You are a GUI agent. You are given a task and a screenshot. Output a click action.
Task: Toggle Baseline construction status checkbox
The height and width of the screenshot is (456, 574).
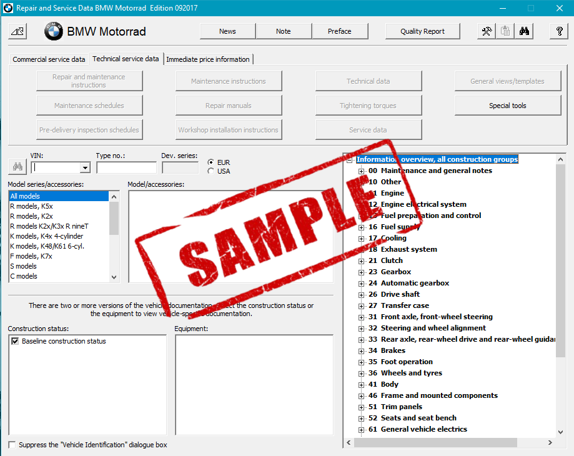click(15, 341)
